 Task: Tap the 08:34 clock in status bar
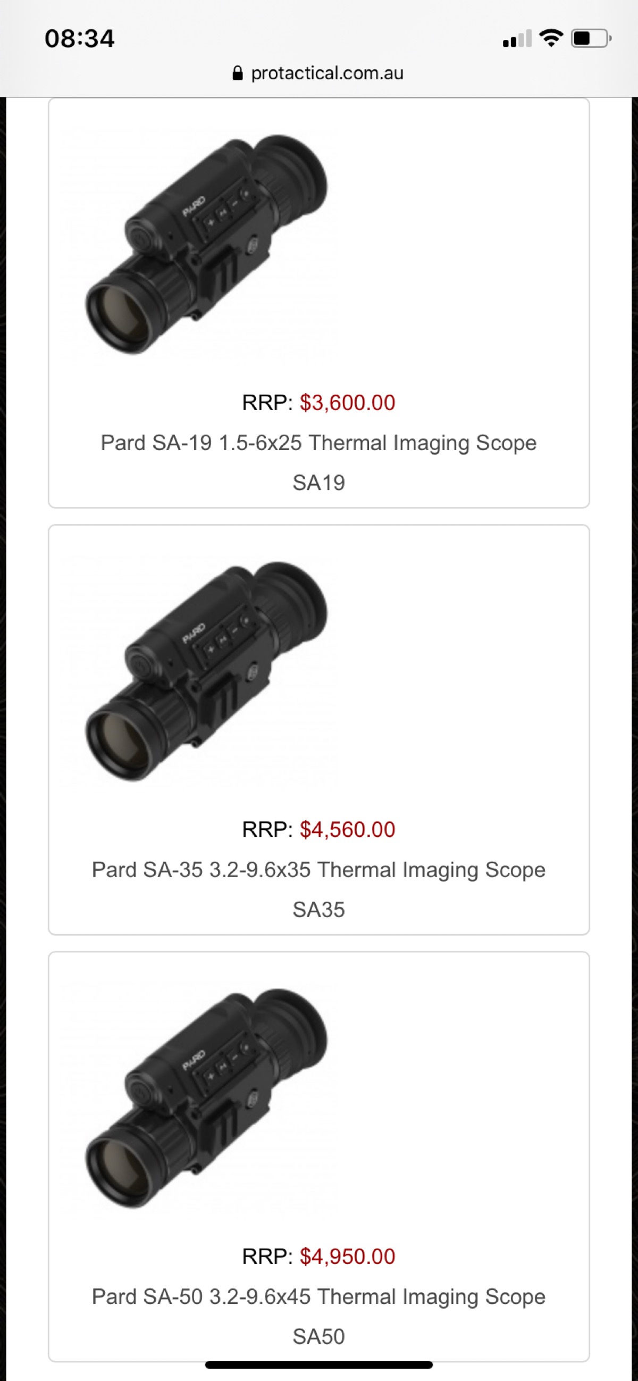79,39
